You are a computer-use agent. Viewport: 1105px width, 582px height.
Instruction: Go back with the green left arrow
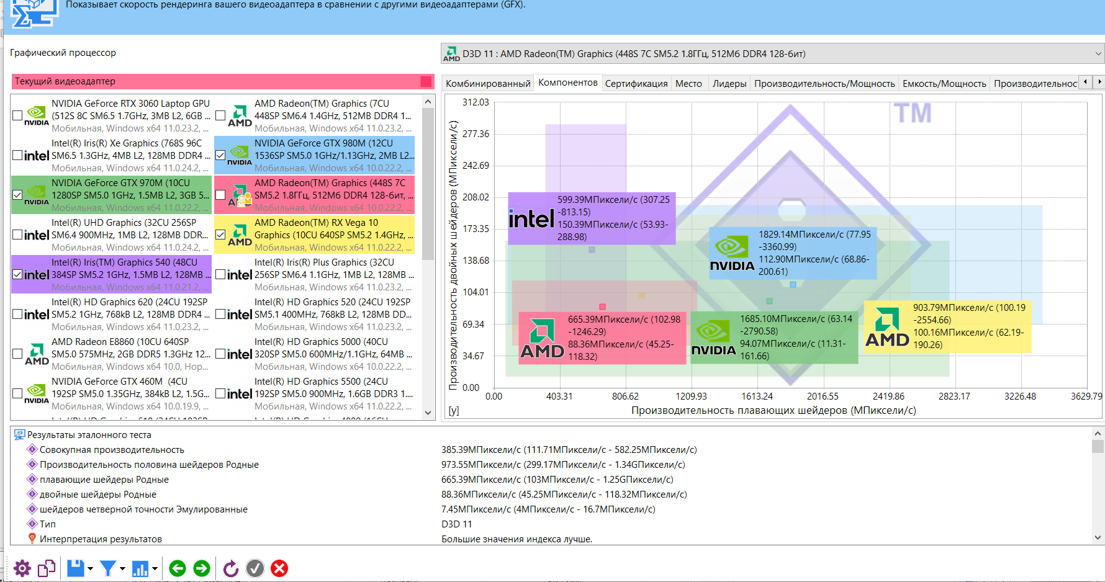pyautogui.click(x=178, y=568)
